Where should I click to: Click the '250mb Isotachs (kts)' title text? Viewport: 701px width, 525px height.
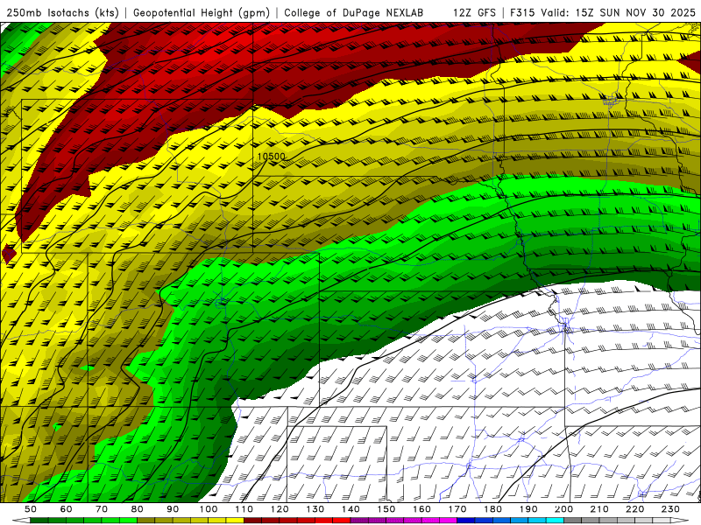(x=62, y=13)
